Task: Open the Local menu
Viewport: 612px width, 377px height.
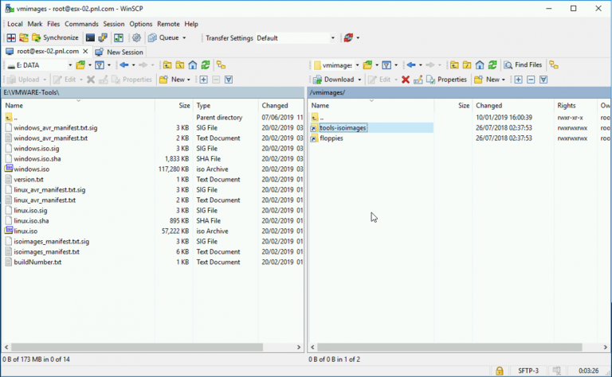Action: (x=15, y=24)
